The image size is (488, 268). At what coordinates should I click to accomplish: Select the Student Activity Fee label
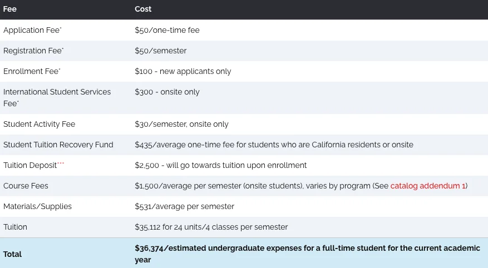[x=39, y=124]
